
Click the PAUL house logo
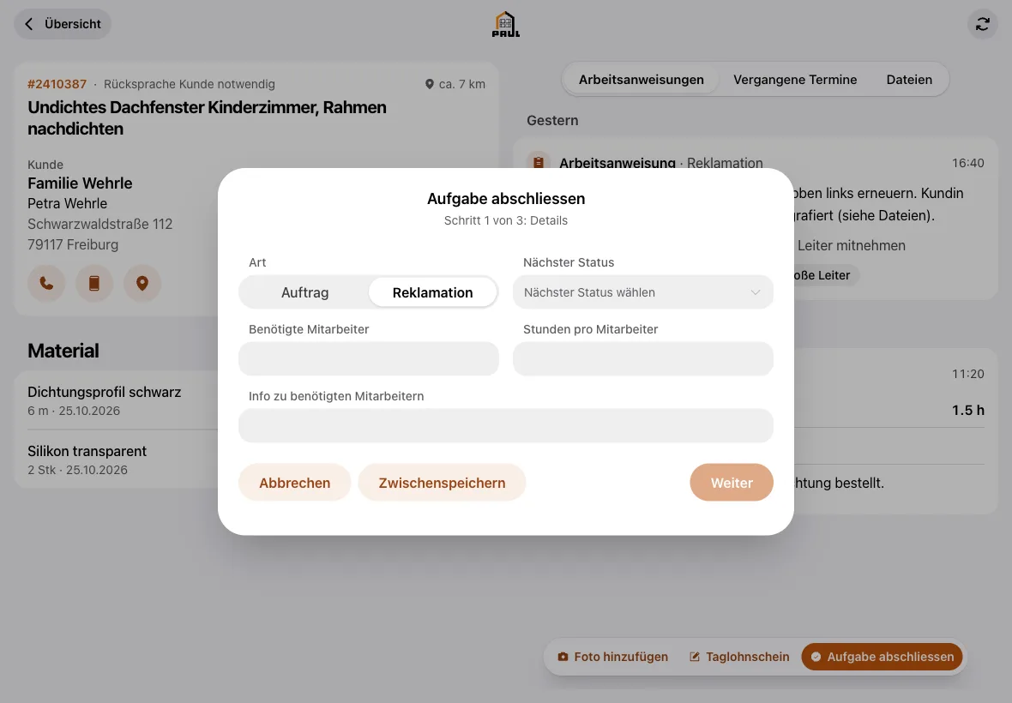[x=506, y=25]
